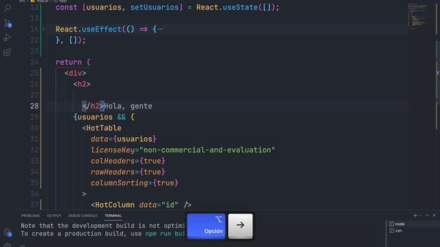
Task: Switch to the TERMINAL tab
Action: pyautogui.click(x=113, y=215)
